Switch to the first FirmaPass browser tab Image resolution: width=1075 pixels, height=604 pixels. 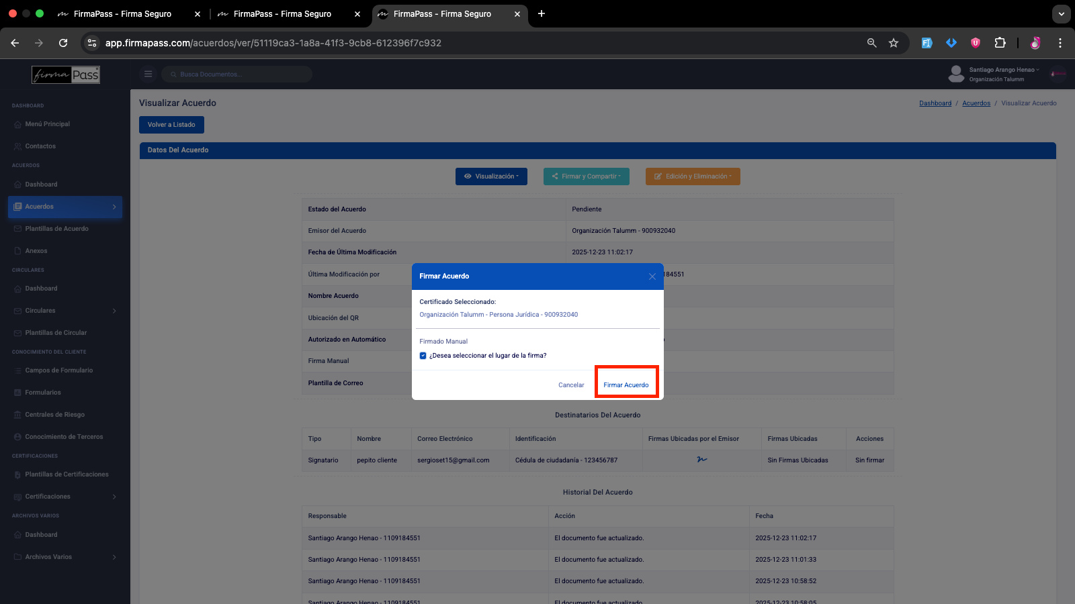122,13
